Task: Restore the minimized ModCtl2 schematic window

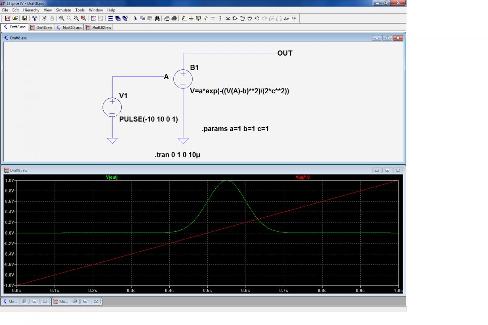Action: tap(23, 301)
